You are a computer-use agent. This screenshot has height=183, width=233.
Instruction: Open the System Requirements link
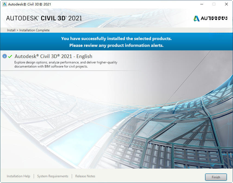tap(53, 176)
